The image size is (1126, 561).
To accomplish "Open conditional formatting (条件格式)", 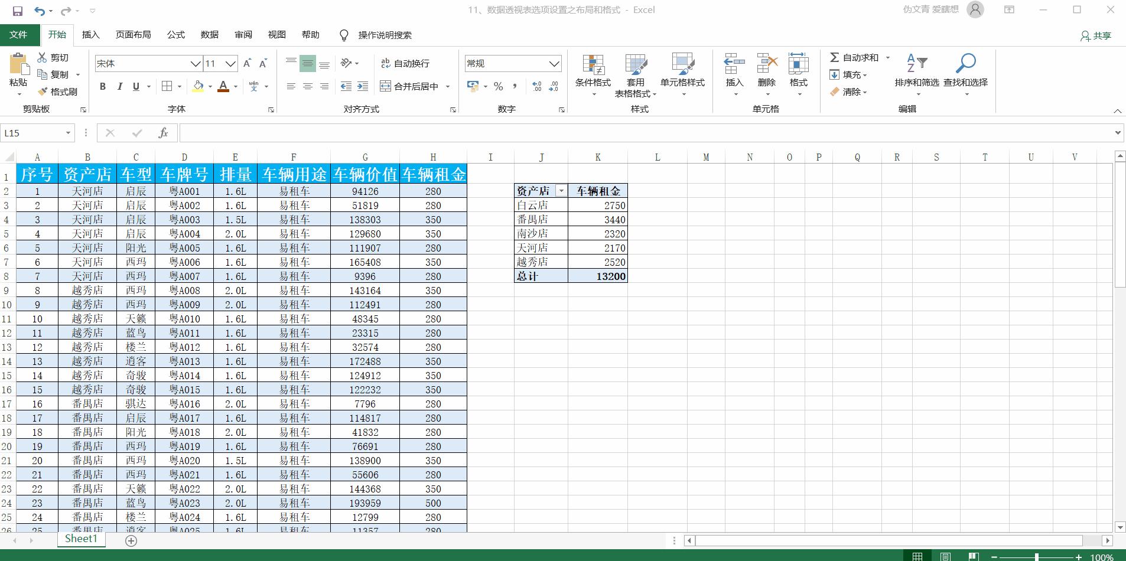I will (592, 74).
